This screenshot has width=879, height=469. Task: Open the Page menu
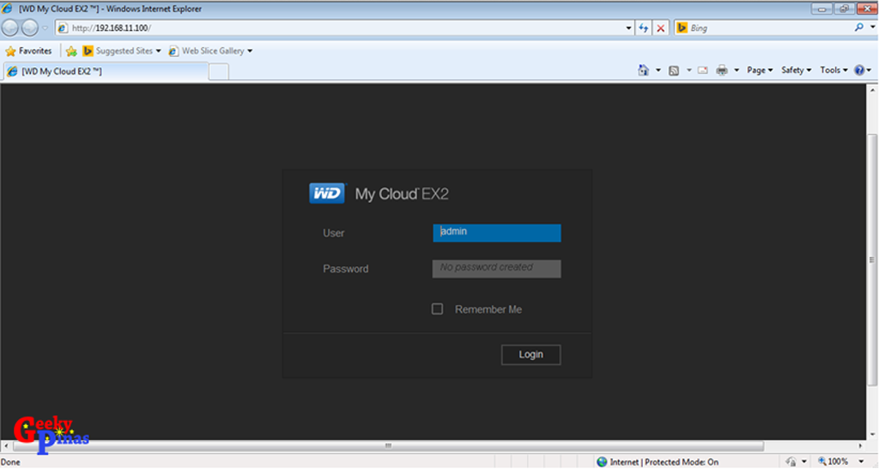pyautogui.click(x=760, y=70)
